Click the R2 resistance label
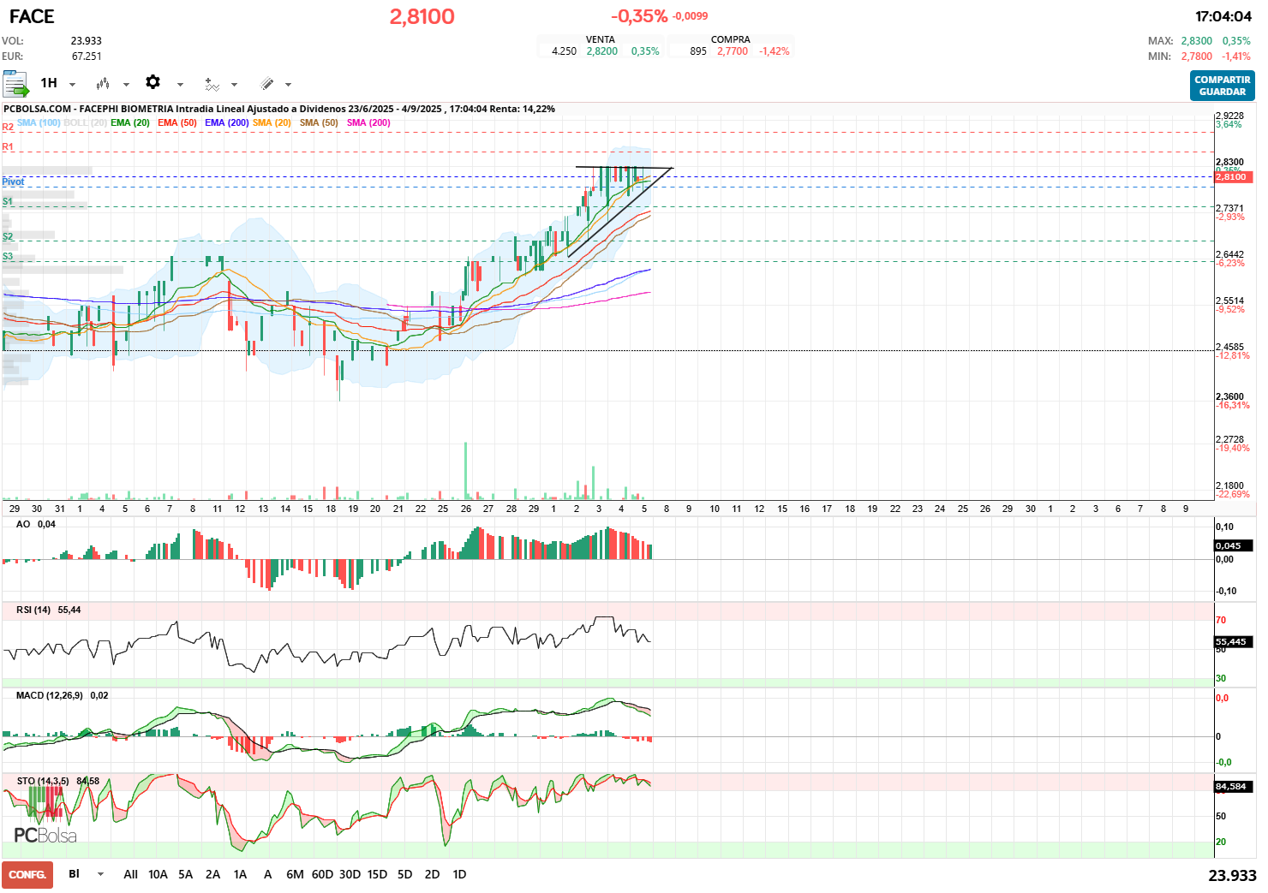 click(x=8, y=127)
